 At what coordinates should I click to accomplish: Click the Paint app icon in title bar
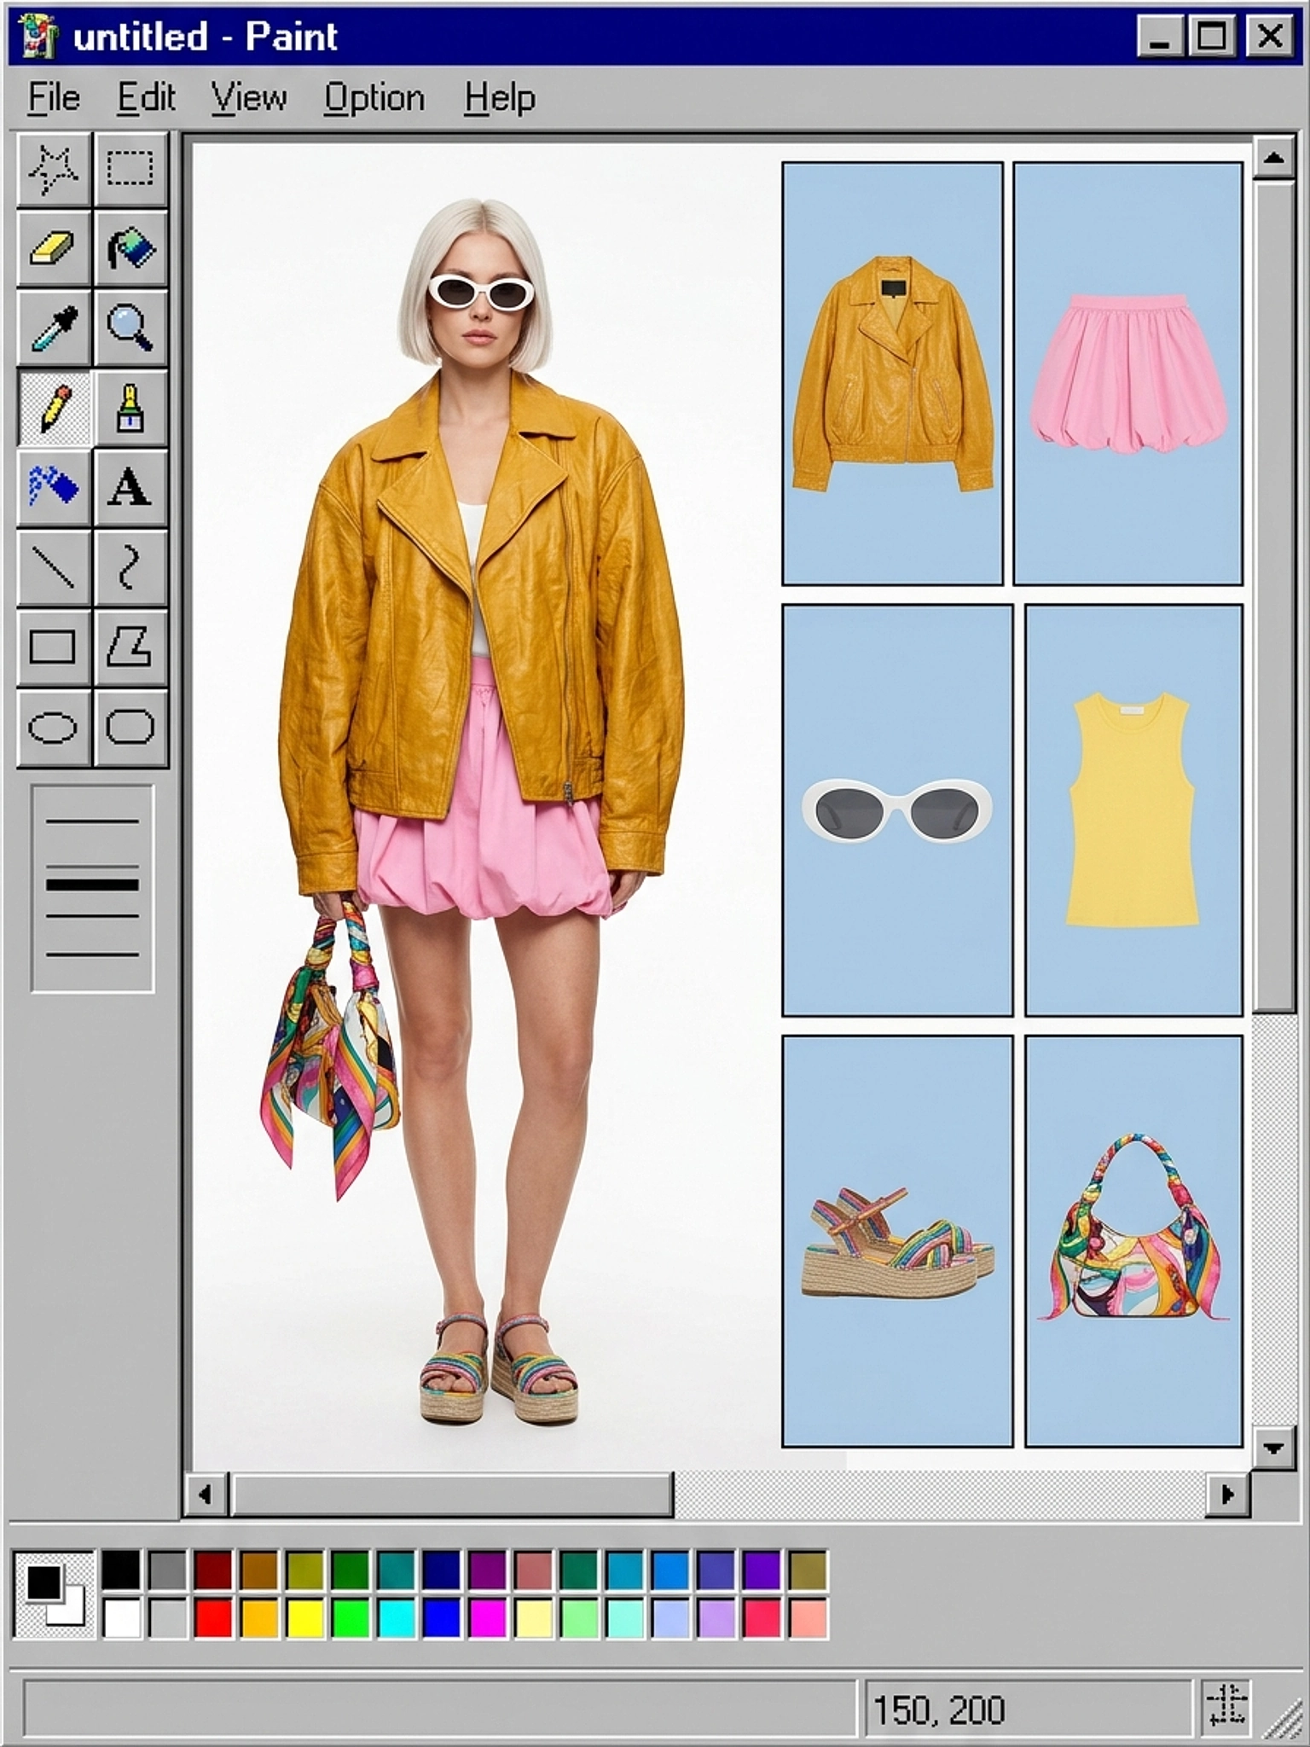tap(38, 37)
